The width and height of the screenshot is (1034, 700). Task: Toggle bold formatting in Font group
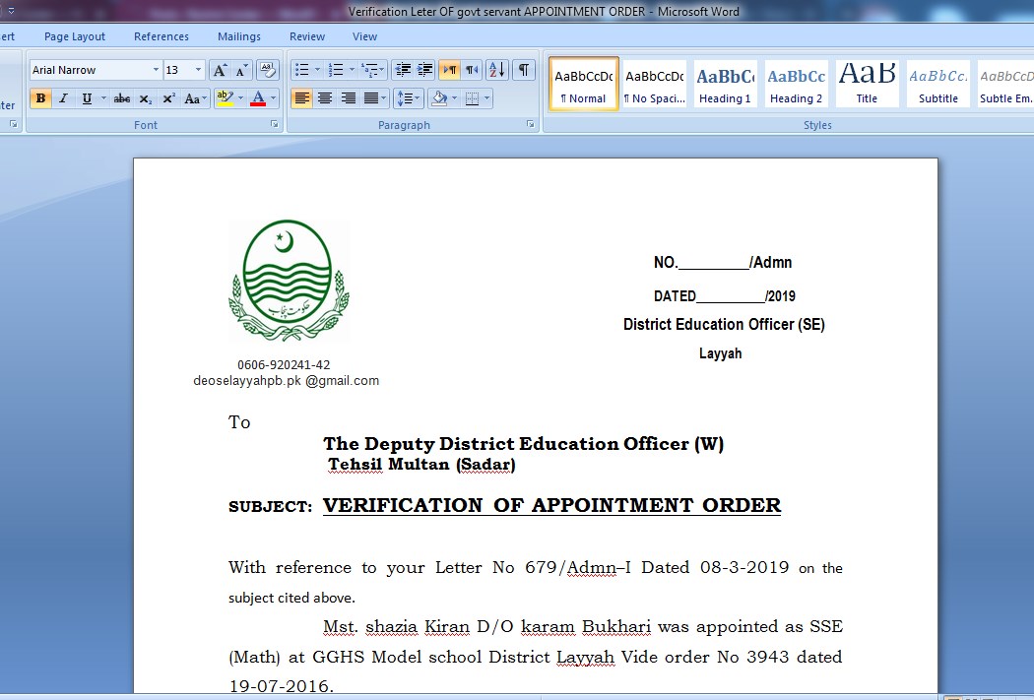[x=40, y=98]
